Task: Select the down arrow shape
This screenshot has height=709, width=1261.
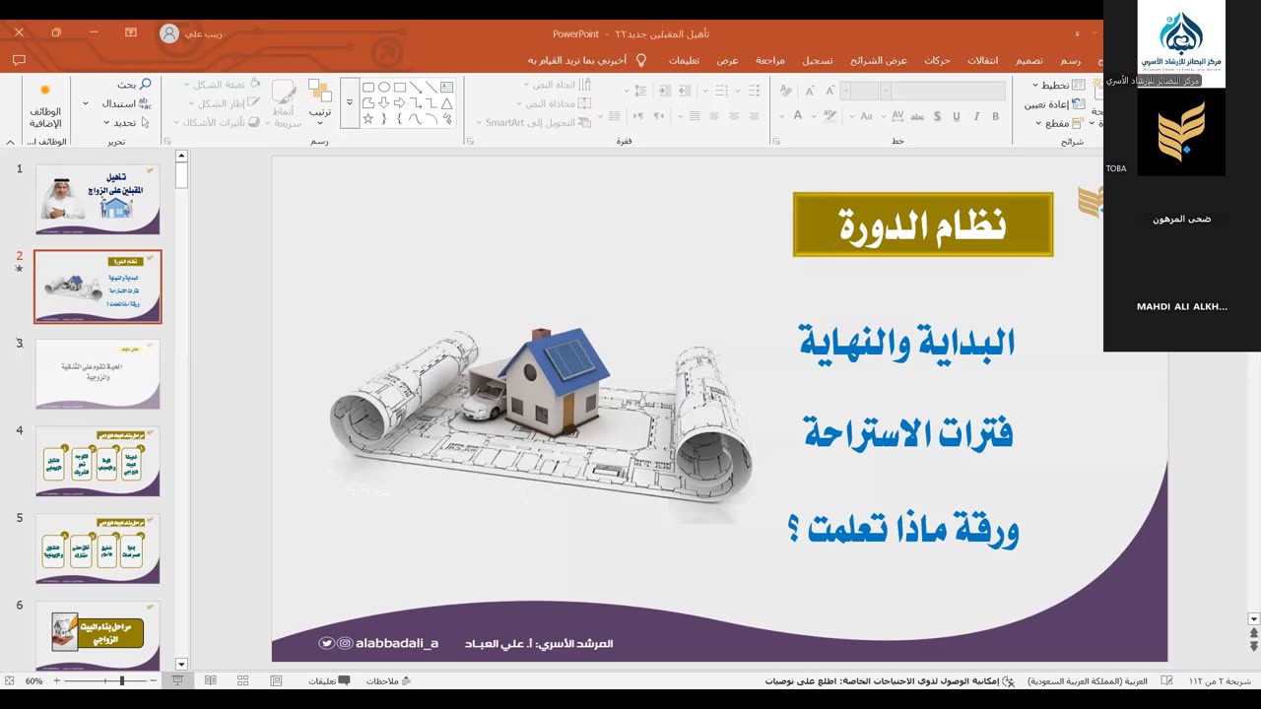Action: point(383,102)
